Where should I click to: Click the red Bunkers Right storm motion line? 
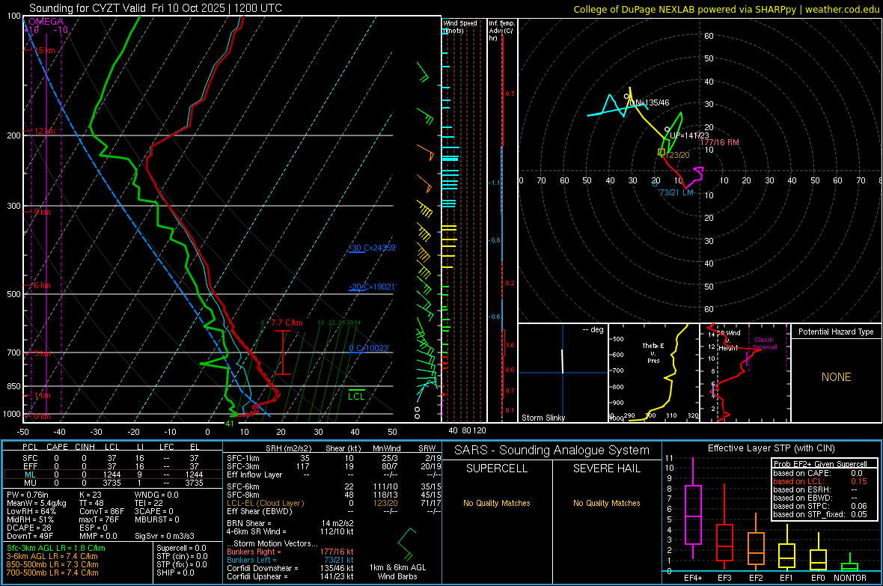pyautogui.click(x=290, y=552)
